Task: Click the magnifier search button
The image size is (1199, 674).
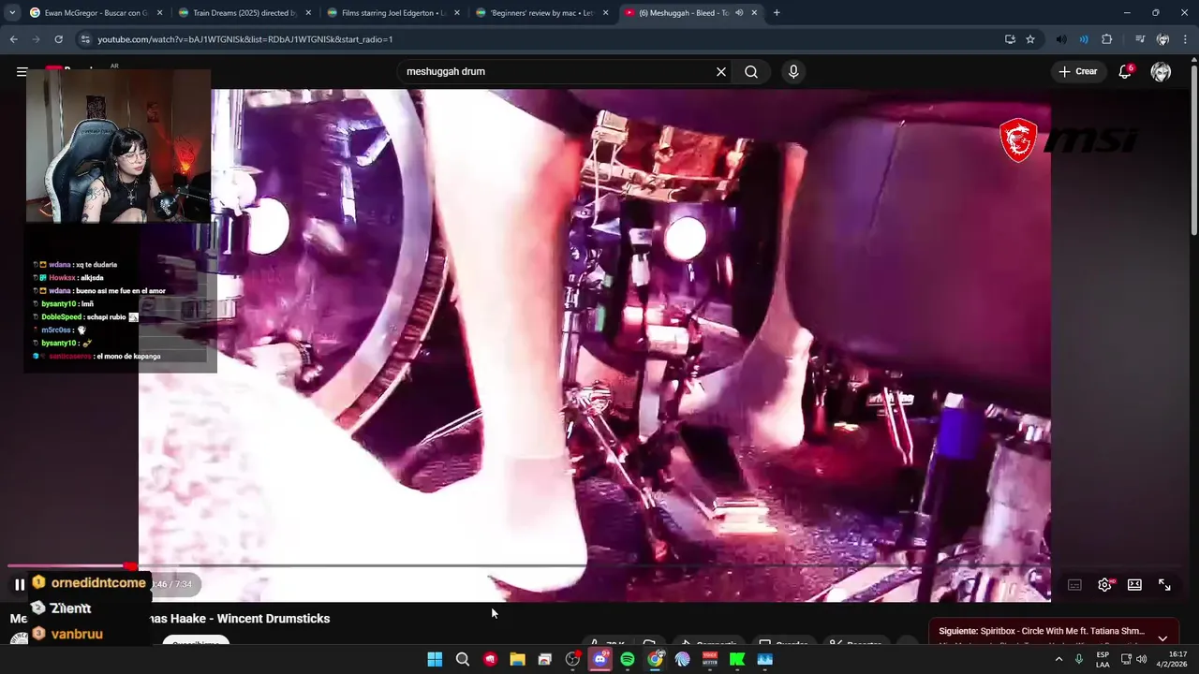Action: [x=751, y=71]
